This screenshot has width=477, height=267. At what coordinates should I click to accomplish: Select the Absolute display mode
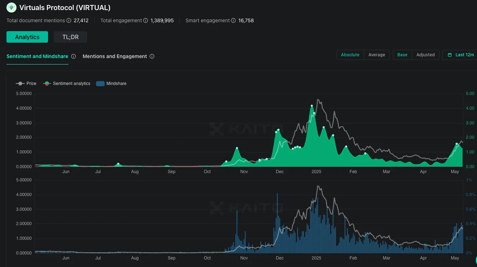coord(350,55)
